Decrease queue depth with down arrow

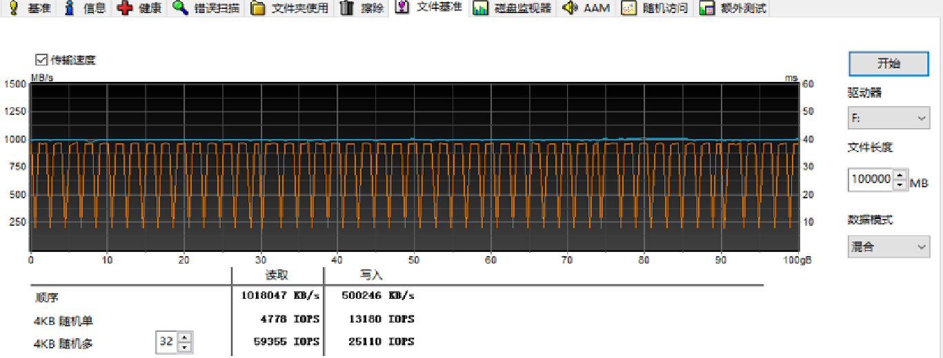[x=184, y=346]
